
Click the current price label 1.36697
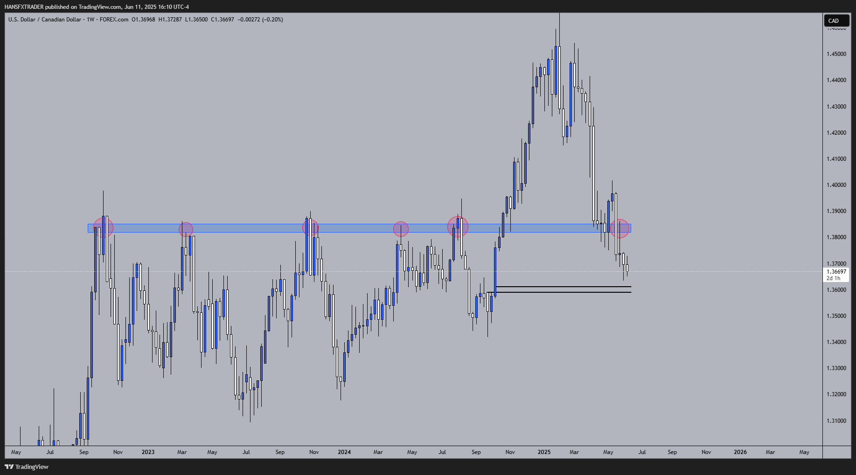(x=836, y=272)
